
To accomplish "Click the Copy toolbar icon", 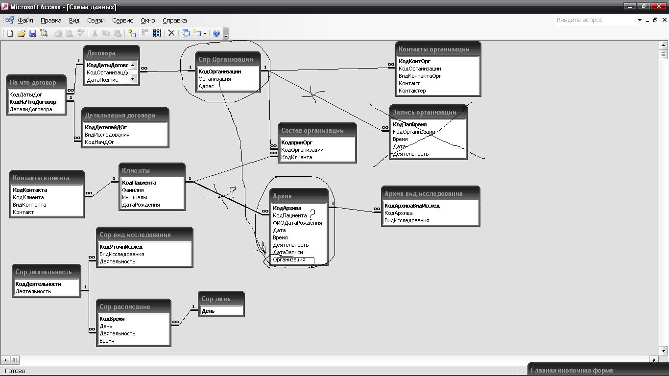I will pos(106,33).
